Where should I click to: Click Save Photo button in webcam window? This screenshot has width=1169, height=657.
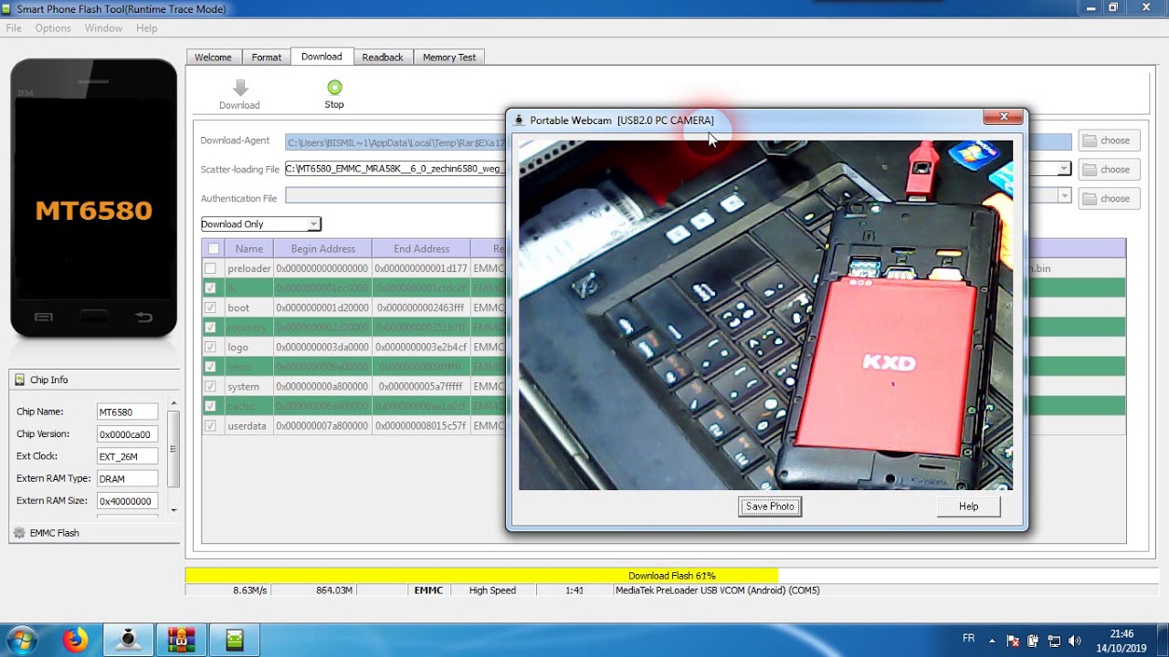(770, 506)
